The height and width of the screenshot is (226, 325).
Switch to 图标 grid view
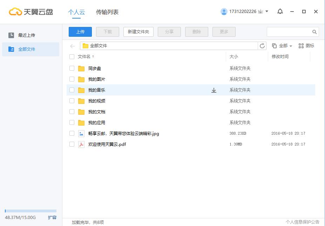pyautogui.click(x=306, y=46)
